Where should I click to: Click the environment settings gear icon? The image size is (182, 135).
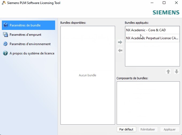click(5, 44)
